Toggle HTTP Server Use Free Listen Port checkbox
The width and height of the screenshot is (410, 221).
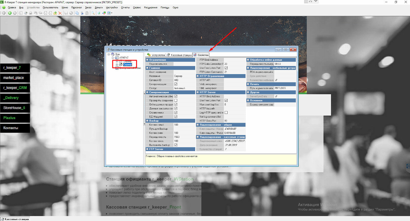(x=226, y=101)
